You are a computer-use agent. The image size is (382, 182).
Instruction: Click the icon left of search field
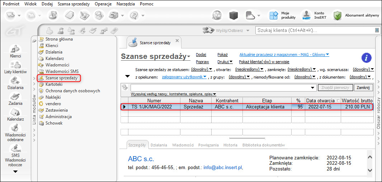tap(125, 87)
